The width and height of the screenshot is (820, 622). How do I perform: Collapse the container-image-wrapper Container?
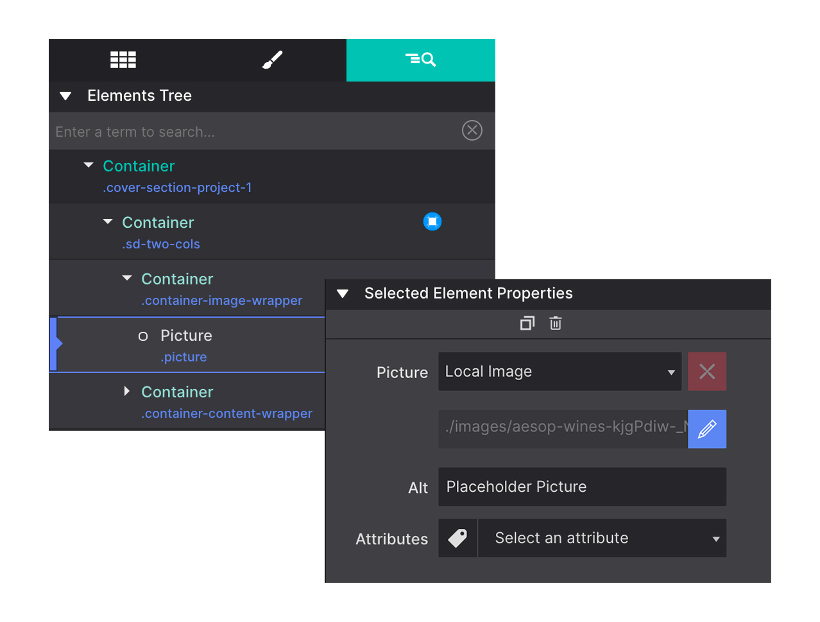click(x=127, y=279)
